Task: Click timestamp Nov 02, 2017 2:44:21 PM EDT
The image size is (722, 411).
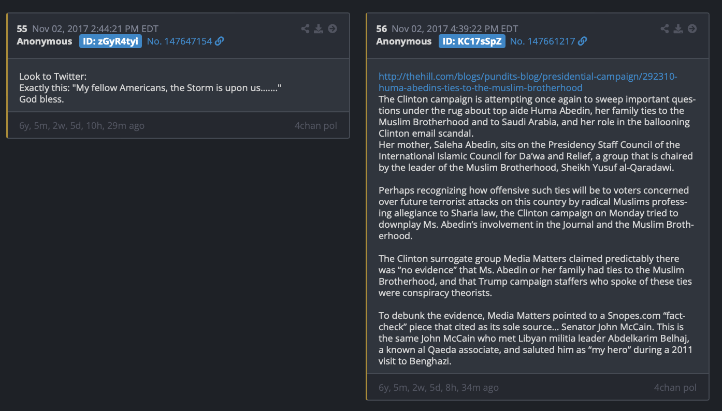Action: [95, 28]
